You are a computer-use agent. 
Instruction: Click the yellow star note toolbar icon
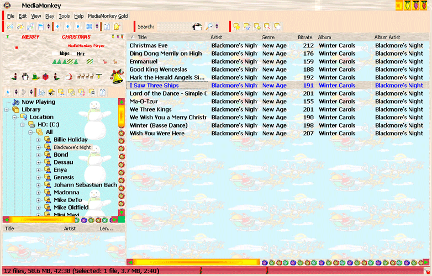(236, 26)
